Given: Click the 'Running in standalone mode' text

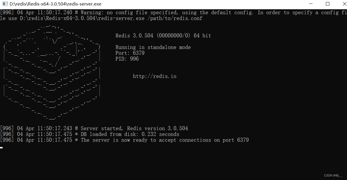Looking at the screenshot, I should [153, 47].
